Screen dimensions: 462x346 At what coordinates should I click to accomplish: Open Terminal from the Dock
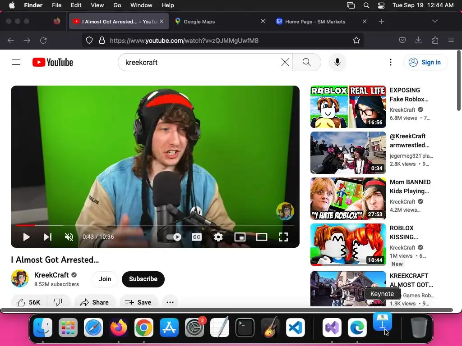245,328
